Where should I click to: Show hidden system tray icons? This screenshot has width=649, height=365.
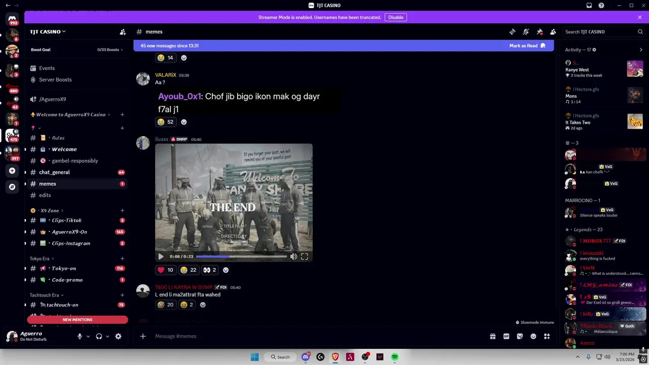(578, 357)
